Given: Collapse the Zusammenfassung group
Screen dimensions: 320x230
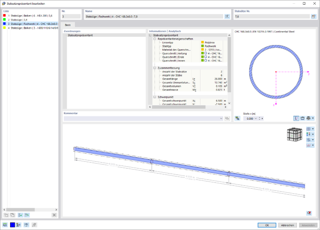Looking at the screenshot, I should (155, 68).
